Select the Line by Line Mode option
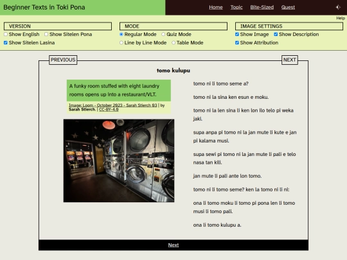347x260 pixels. (x=121, y=42)
